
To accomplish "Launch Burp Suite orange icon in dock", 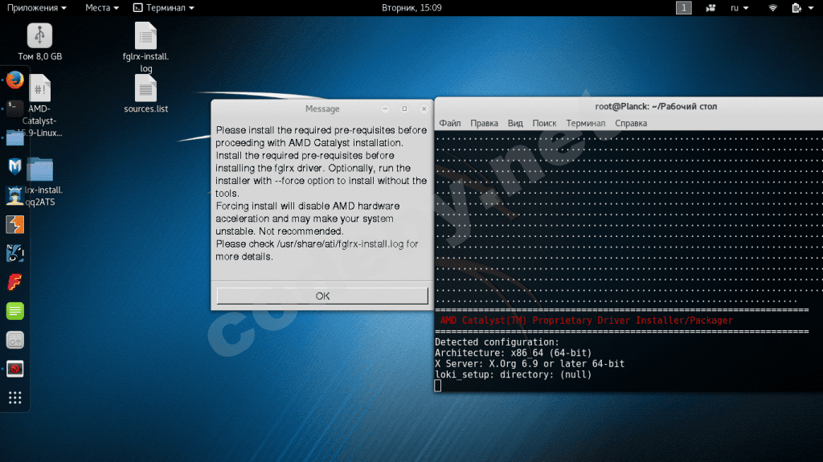I will [14, 225].
